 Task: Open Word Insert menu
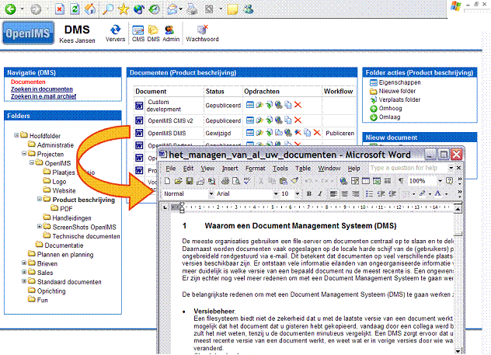tap(230, 169)
